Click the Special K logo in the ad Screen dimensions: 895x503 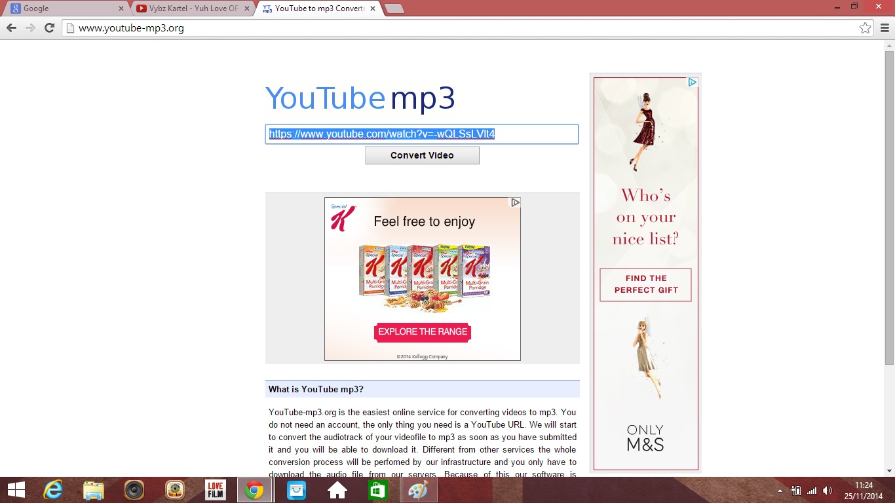coord(343,217)
